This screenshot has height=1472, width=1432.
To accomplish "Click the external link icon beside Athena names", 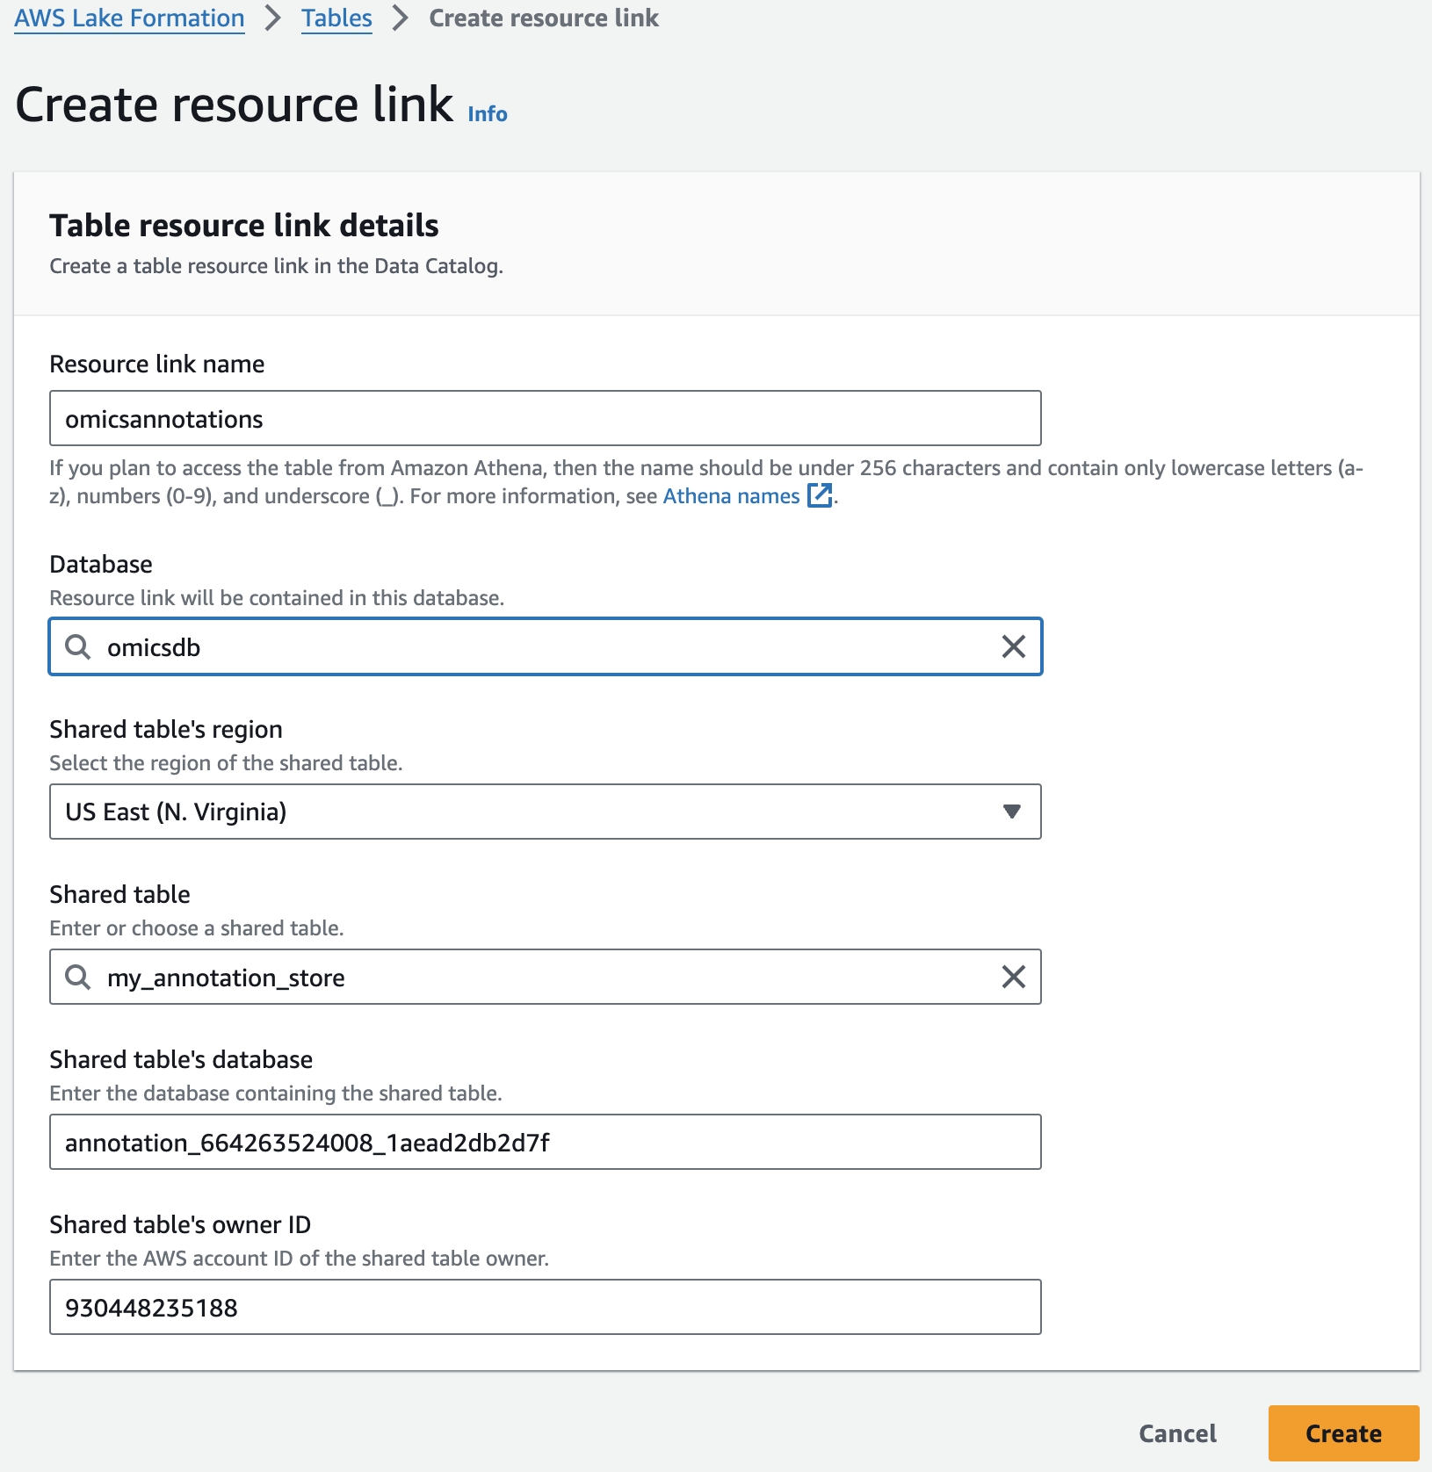I will (819, 495).
